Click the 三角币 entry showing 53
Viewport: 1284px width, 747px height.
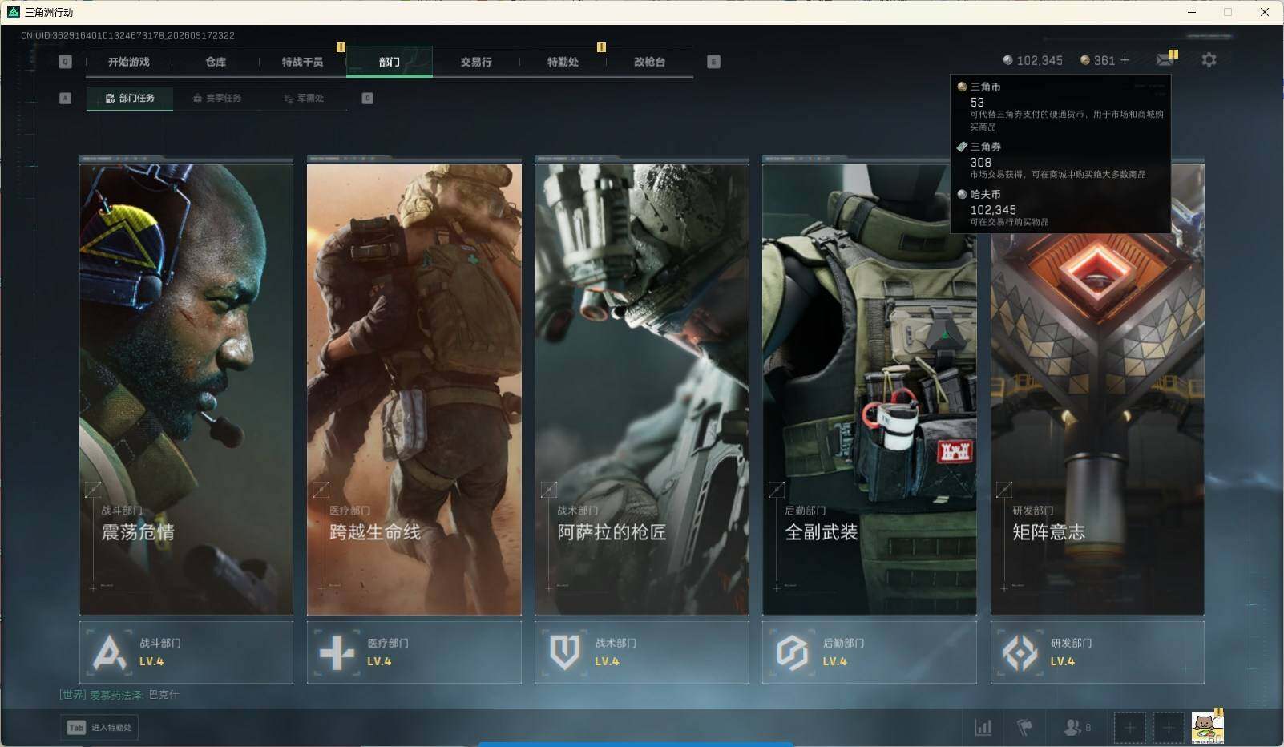coord(1060,105)
